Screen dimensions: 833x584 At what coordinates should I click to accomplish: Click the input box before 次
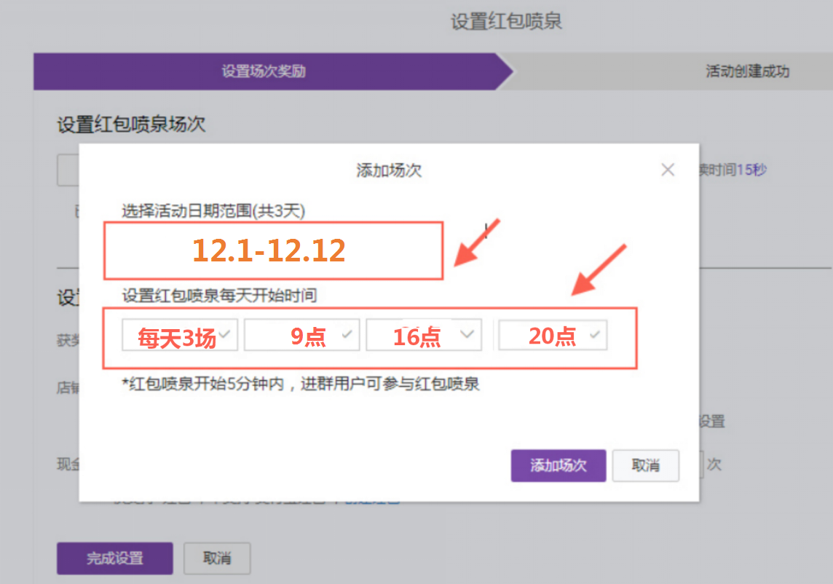[x=702, y=465]
